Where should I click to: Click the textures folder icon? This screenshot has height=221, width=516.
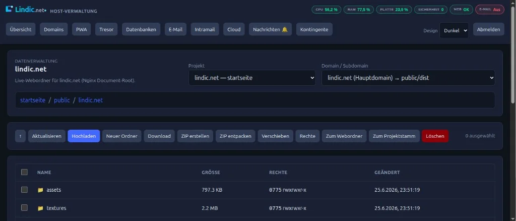[40, 208]
